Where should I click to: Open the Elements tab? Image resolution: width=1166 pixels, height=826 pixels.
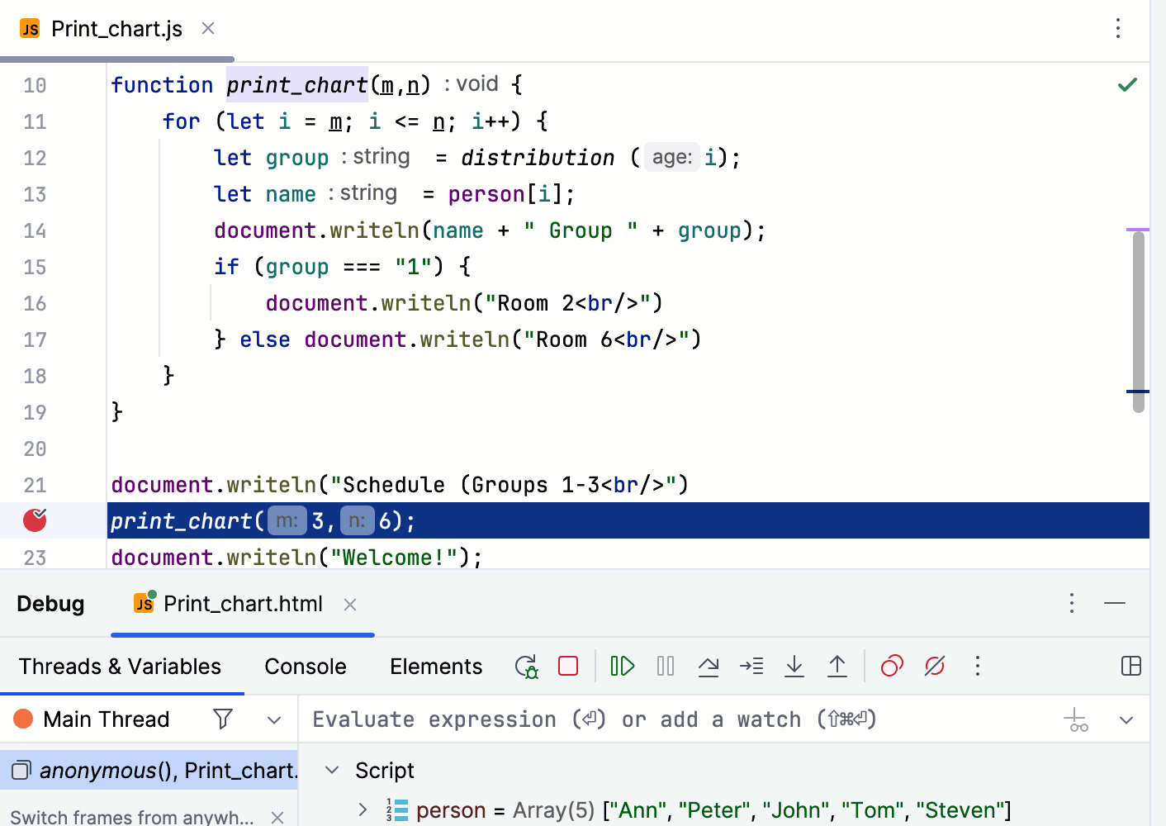(x=436, y=666)
